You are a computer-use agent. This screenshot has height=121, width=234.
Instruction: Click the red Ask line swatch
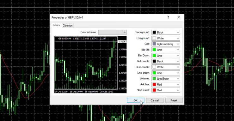tap(154, 84)
